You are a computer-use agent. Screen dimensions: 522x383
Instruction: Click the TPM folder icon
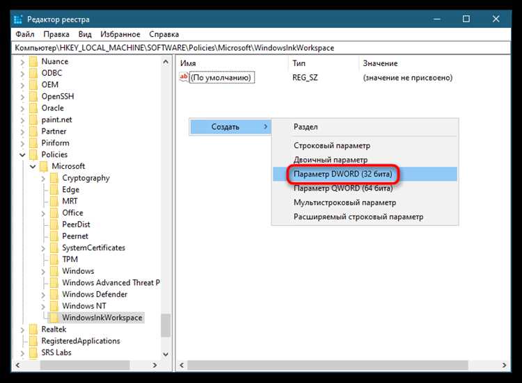coord(54,260)
